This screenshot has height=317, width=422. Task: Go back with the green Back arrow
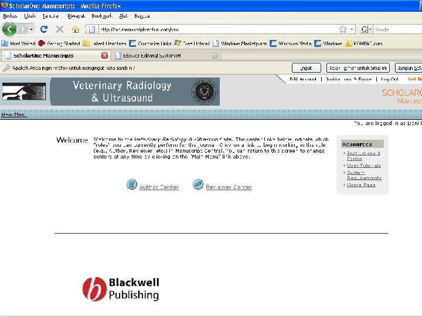click(9, 29)
